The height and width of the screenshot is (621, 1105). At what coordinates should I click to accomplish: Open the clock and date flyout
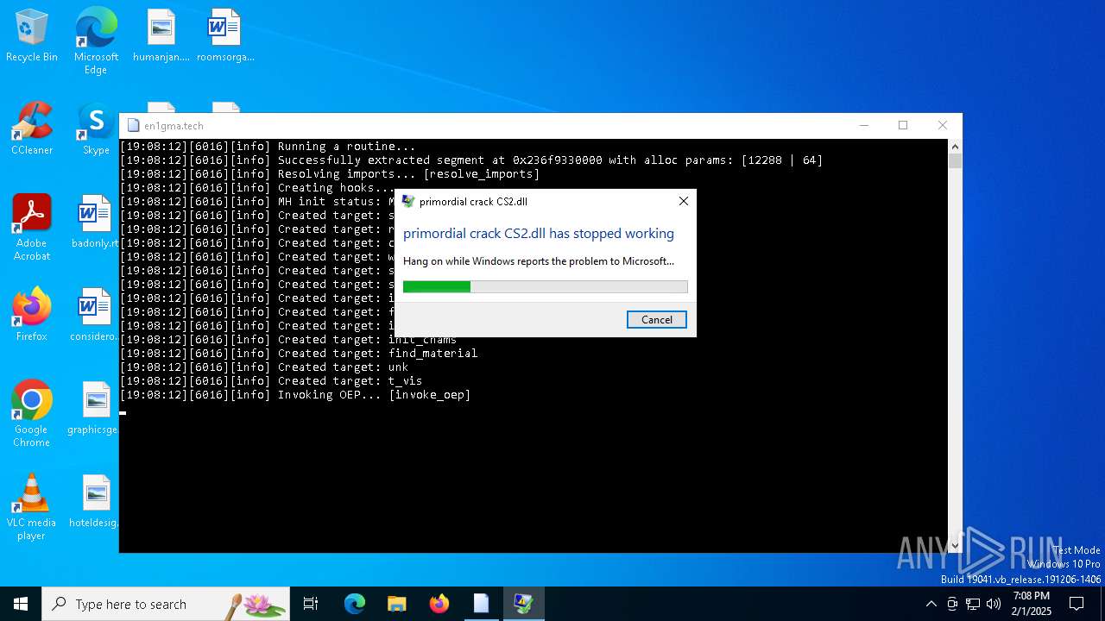point(1032,604)
